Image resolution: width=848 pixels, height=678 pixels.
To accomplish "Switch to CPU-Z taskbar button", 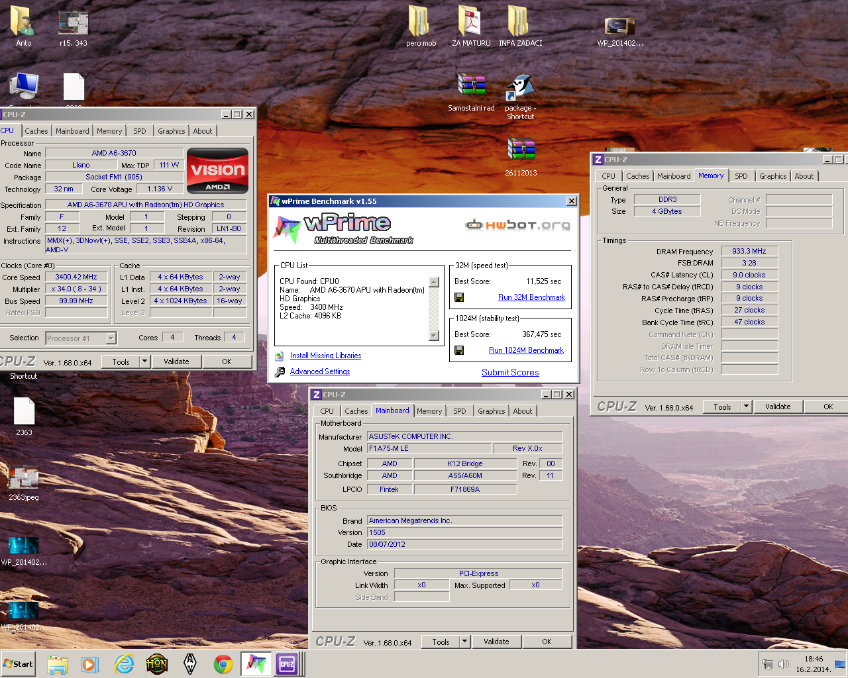I will pos(288,664).
